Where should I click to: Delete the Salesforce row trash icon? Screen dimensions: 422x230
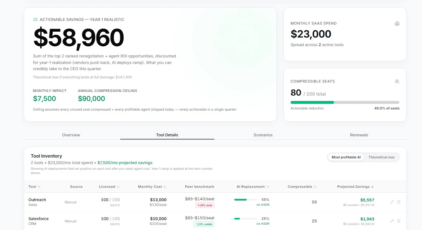point(399,221)
